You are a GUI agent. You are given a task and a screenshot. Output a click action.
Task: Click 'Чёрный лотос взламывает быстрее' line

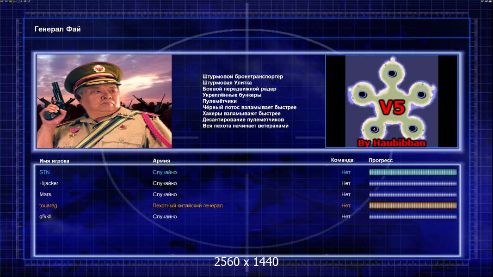tap(249, 107)
